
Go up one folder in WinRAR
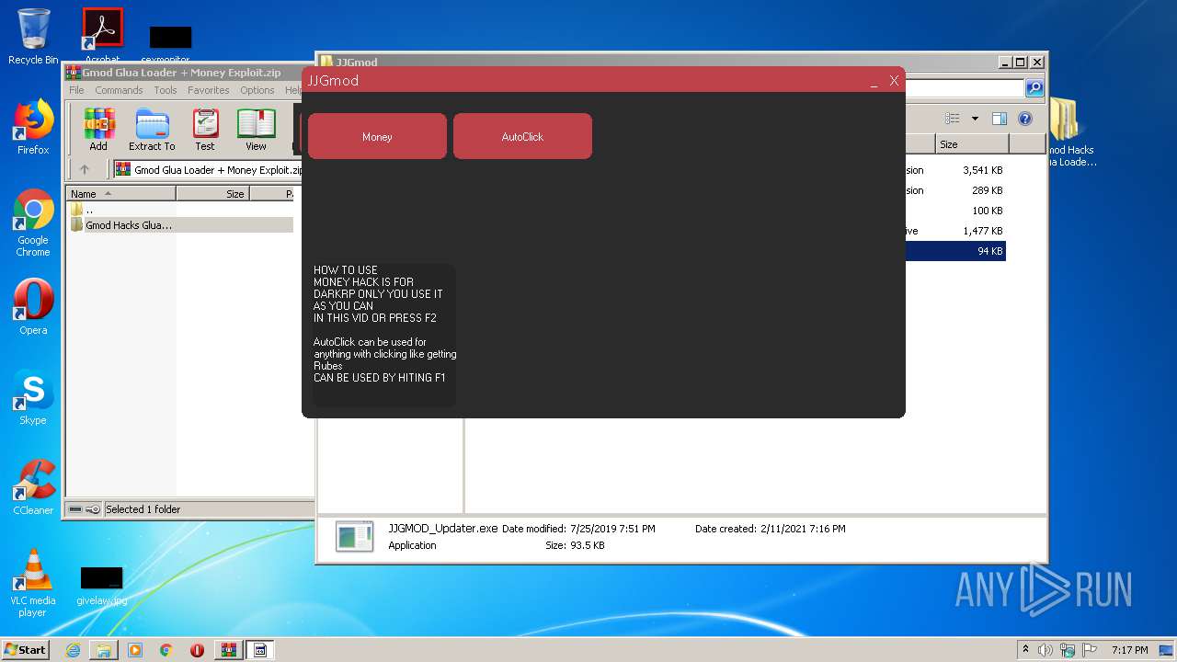pyautogui.click(x=85, y=169)
